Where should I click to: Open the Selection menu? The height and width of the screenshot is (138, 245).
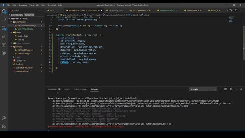click(23, 5)
